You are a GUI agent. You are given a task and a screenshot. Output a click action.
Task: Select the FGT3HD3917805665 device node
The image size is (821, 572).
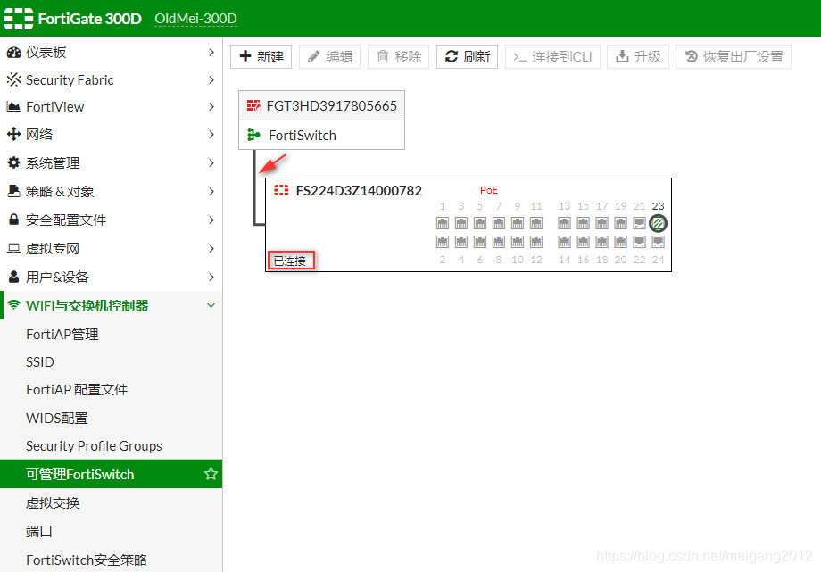(x=321, y=106)
